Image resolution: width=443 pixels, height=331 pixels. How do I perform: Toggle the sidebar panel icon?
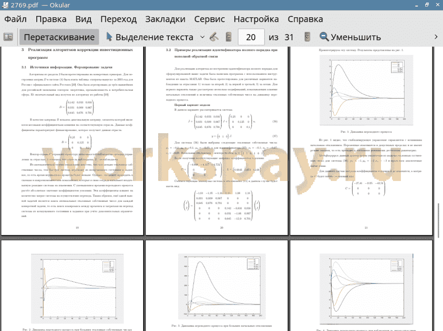pos(8,37)
